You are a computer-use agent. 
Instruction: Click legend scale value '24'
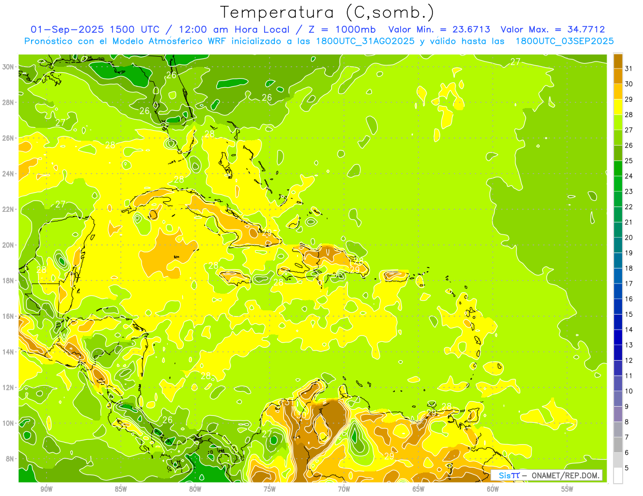coord(629,176)
